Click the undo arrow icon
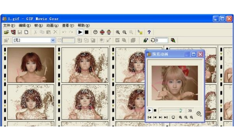This screenshot has width=234, height=140. [x=64, y=32]
